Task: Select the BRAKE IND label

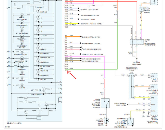Action: point(22,69)
